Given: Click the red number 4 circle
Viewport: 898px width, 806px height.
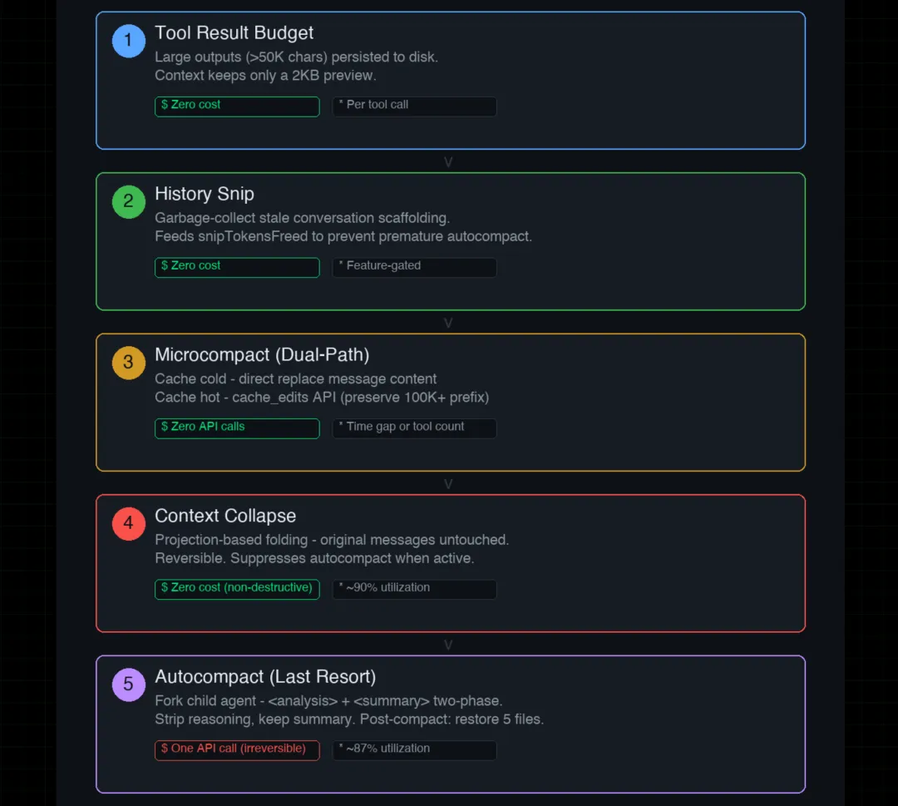Looking at the screenshot, I should coord(128,523).
